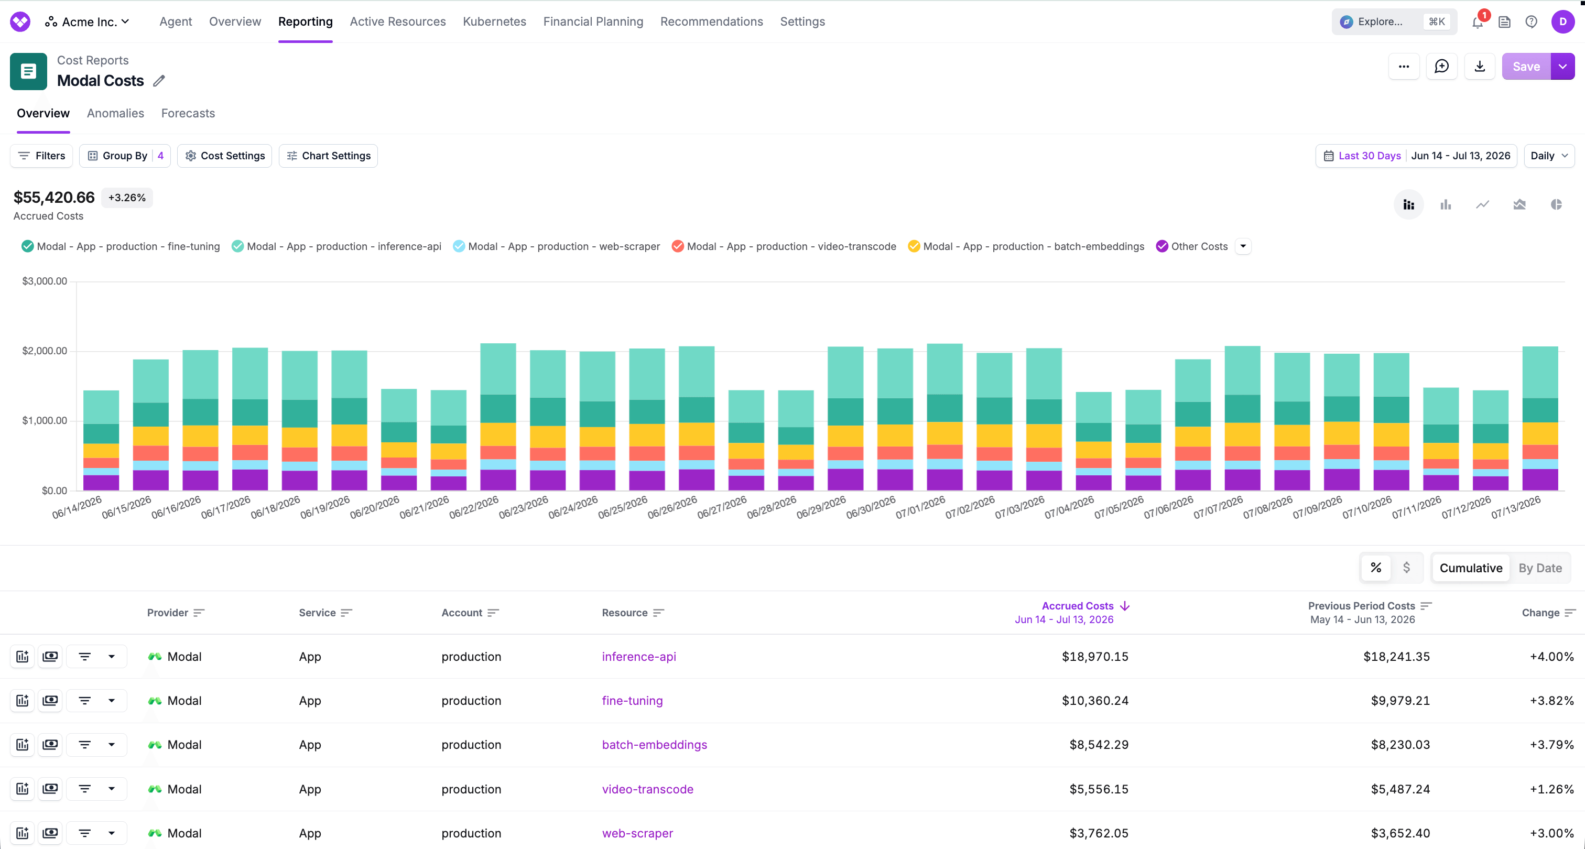This screenshot has height=849, width=1585.
Task: Switch table to percent view
Action: [1376, 568]
